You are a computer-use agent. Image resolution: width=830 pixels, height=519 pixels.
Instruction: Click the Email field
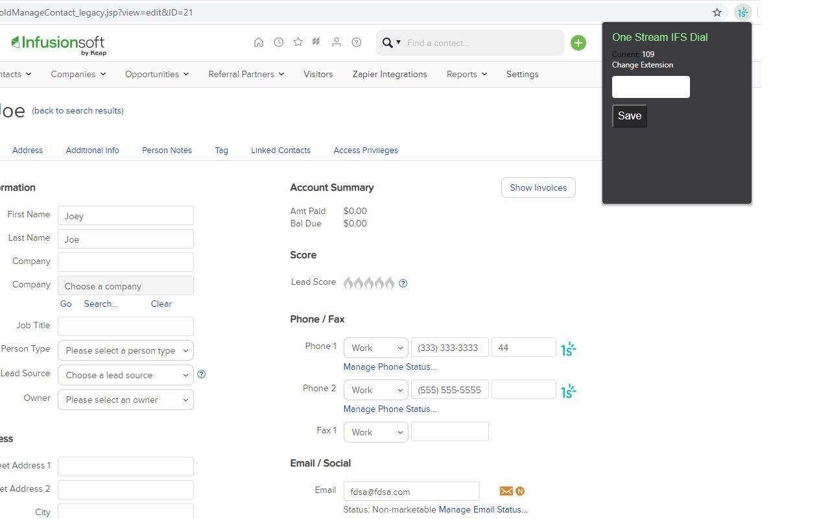(x=412, y=491)
